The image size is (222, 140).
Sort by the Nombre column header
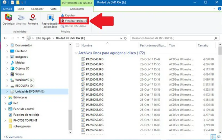pyautogui.click(x=87, y=45)
